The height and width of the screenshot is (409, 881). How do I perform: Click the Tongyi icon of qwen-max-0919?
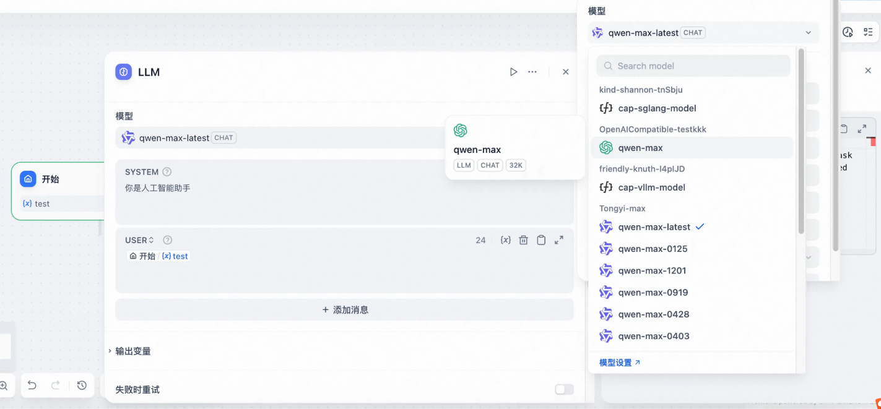[606, 292]
